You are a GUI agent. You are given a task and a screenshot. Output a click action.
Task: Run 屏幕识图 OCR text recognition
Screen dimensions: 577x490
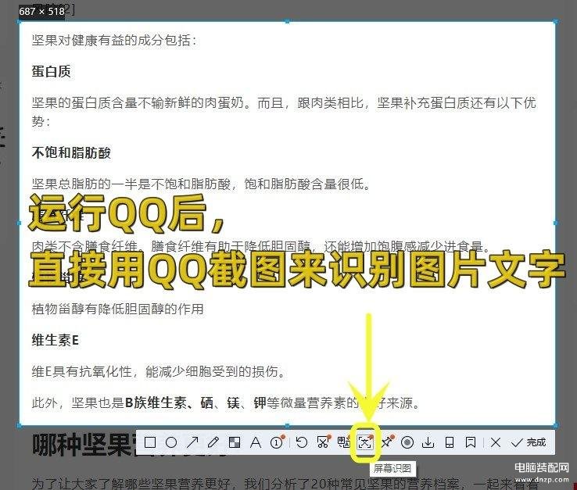[x=365, y=442]
